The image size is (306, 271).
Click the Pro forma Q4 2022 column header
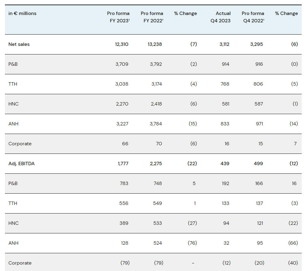click(253, 17)
